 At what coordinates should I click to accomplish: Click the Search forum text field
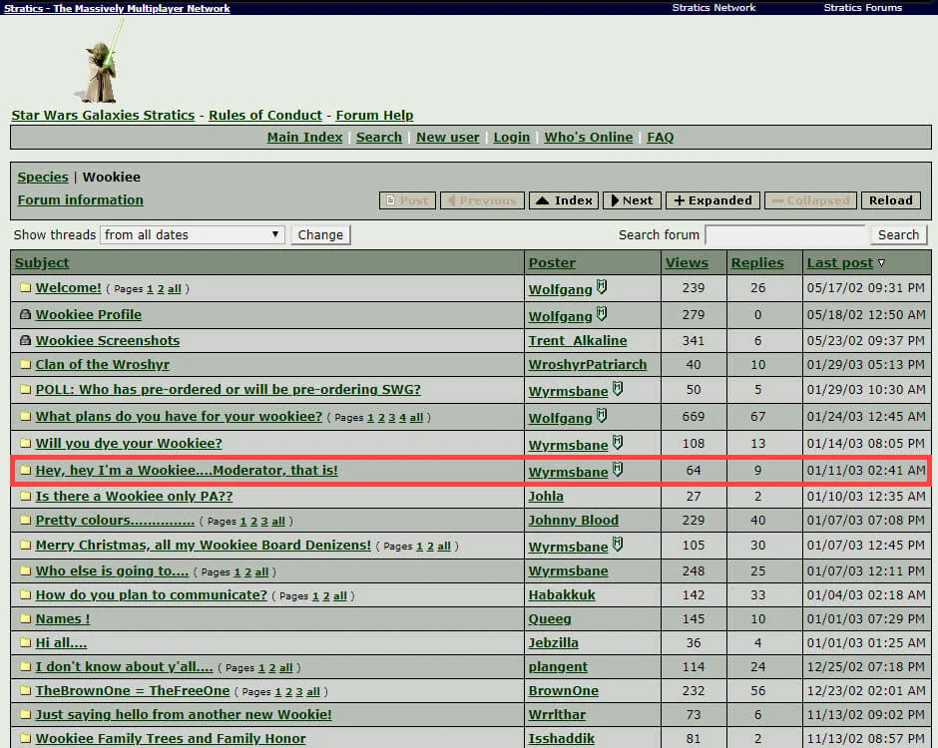coord(786,234)
